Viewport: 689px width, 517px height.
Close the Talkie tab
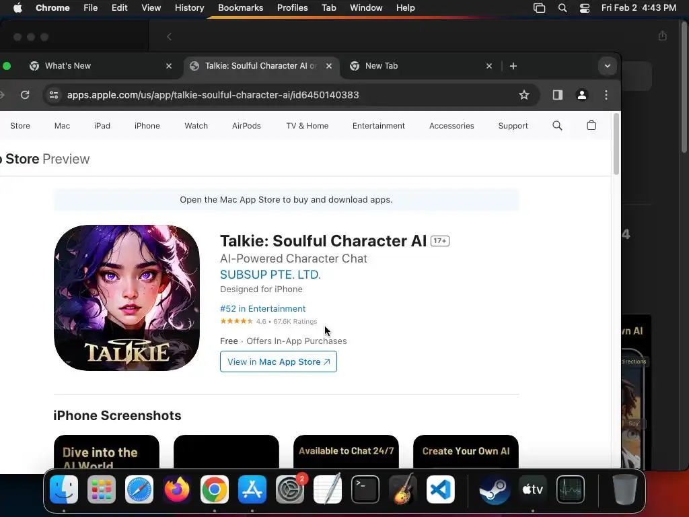click(328, 66)
